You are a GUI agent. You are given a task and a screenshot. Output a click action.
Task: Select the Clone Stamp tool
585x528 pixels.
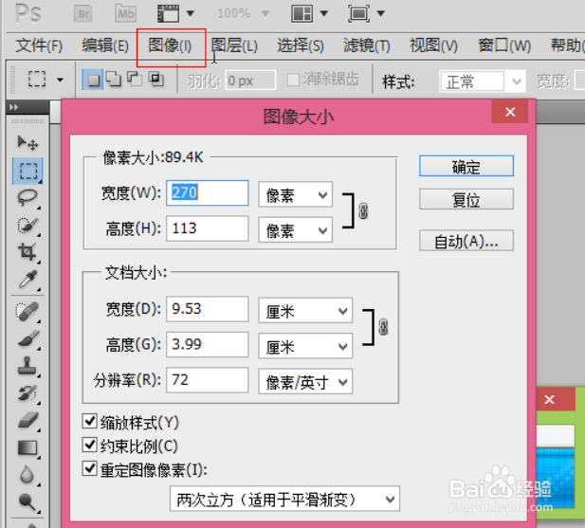[x=27, y=366]
